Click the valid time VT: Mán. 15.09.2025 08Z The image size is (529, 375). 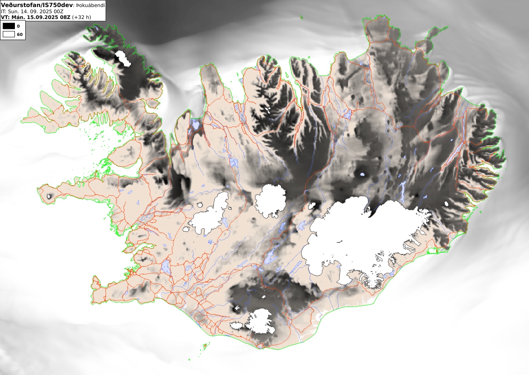coord(36,17)
